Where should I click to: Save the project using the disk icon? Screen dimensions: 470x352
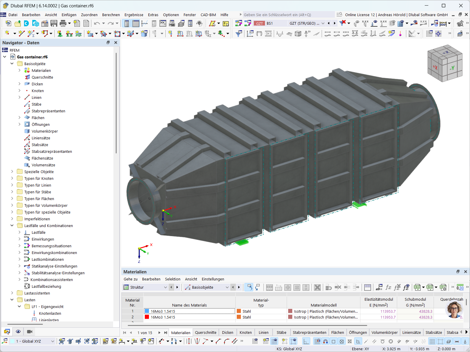[54, 23]
